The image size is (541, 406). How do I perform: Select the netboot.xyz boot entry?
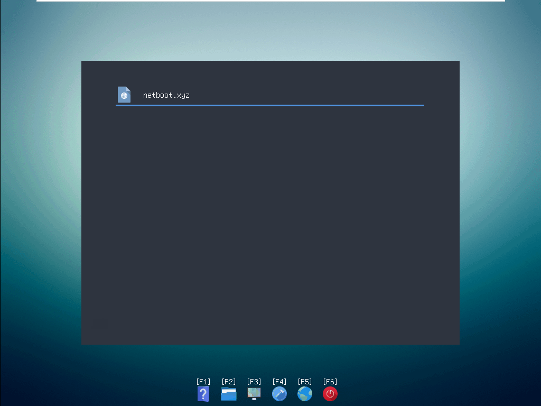[x=270, y=95]
